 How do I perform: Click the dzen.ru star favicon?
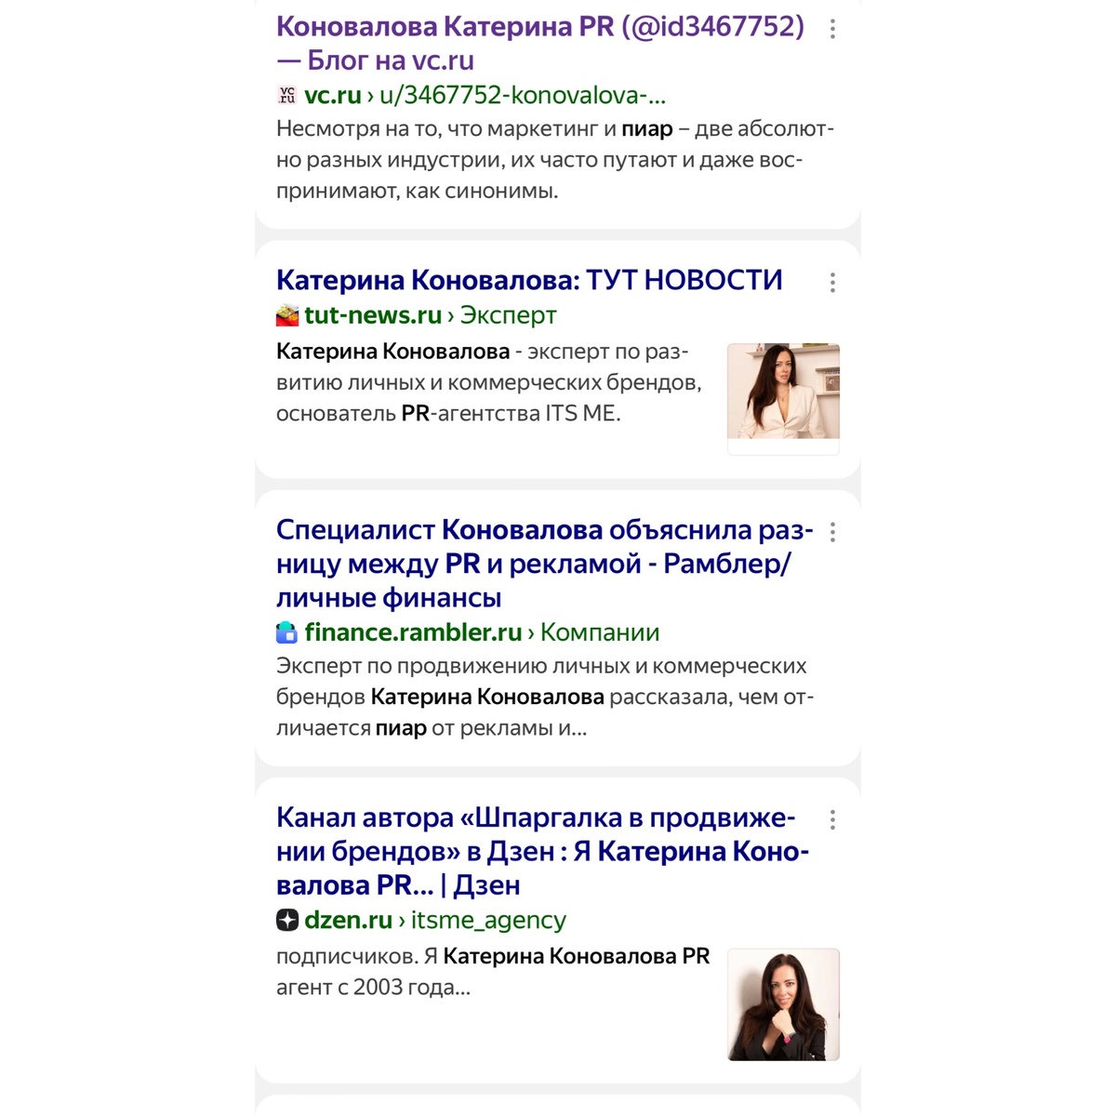286,920
